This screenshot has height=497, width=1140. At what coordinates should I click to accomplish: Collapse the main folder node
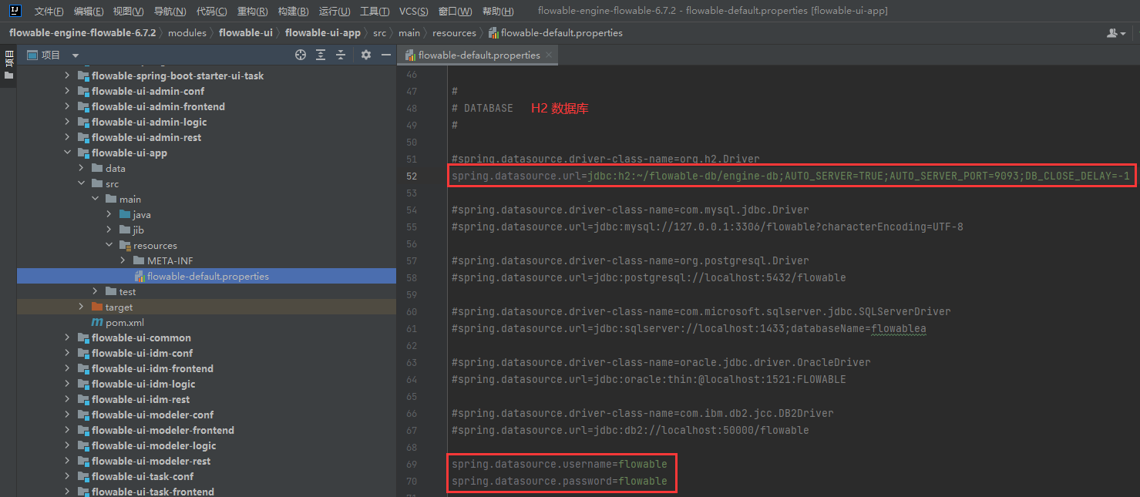tap(95, 199)
